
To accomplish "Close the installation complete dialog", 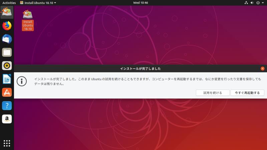I will pyautogui.click(x=262, y=68).
